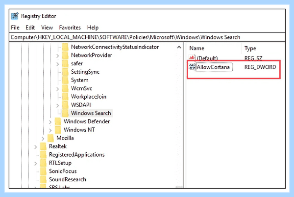
Task: Select the 'SettingSync' tree label
Action: click(85, 72)
